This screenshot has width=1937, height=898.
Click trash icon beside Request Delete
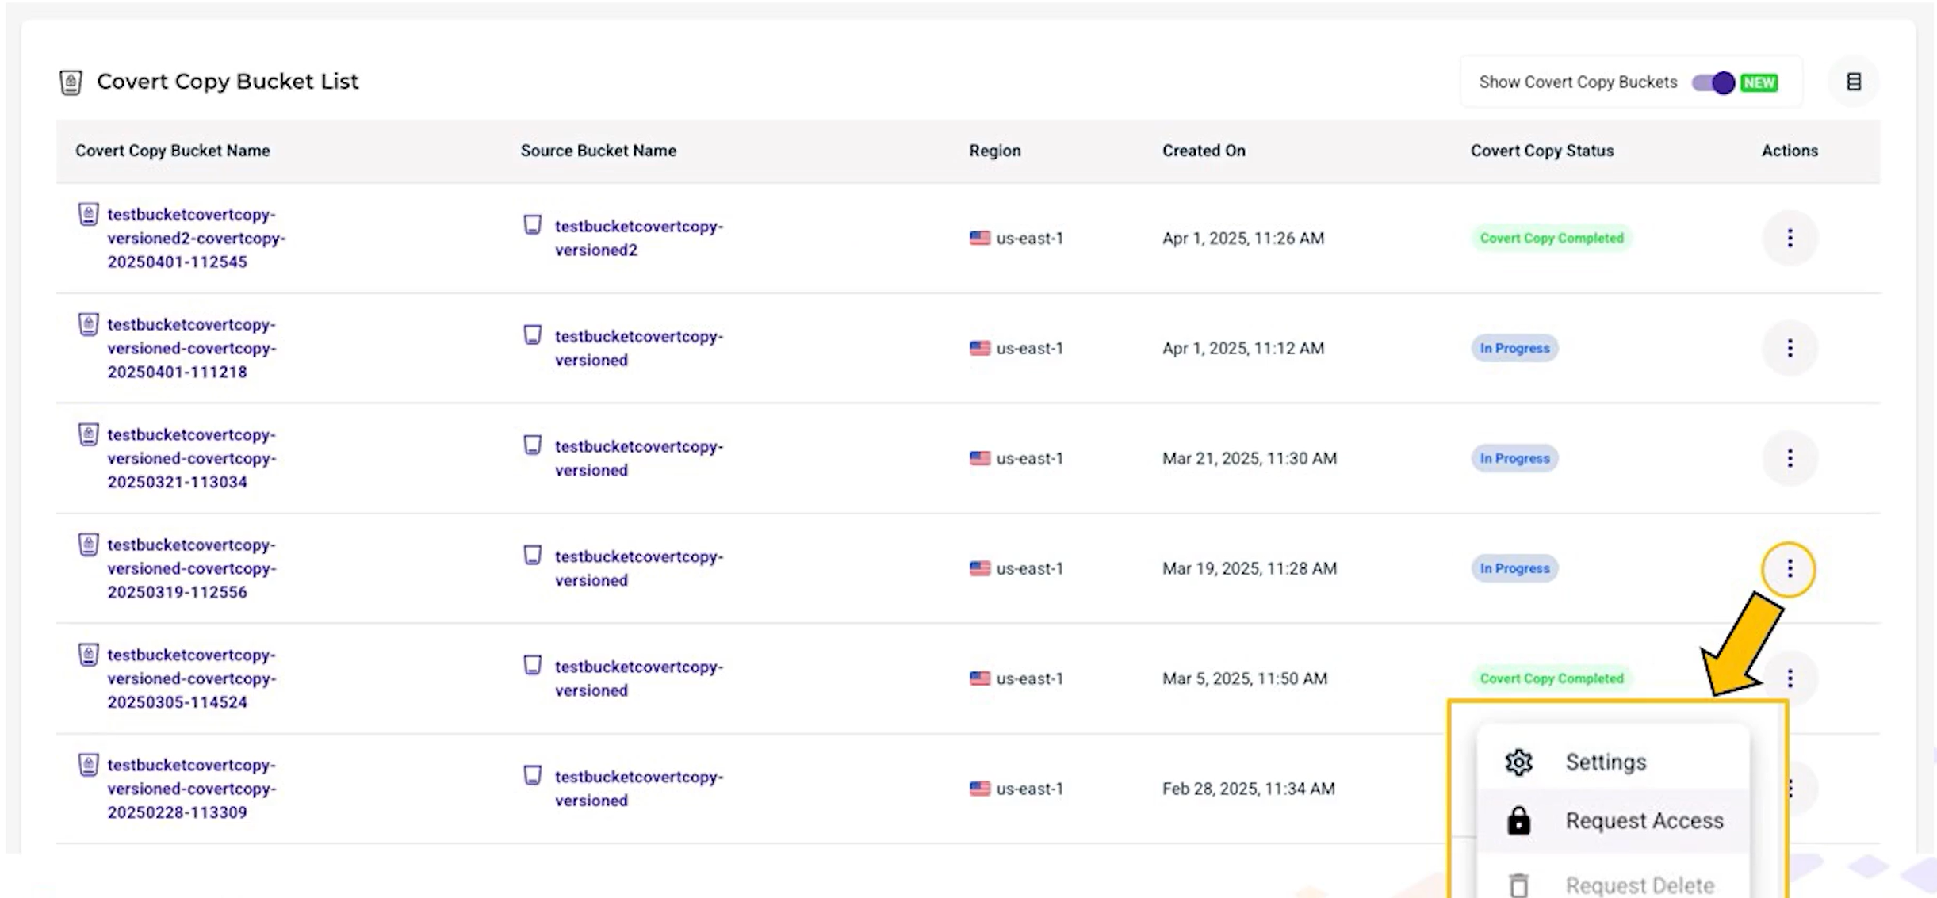point(1518,885)
